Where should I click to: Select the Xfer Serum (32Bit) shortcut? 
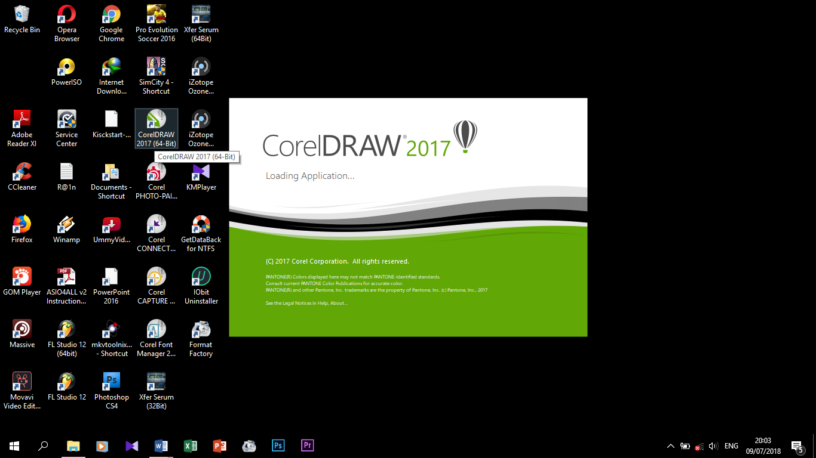(157, 391)
